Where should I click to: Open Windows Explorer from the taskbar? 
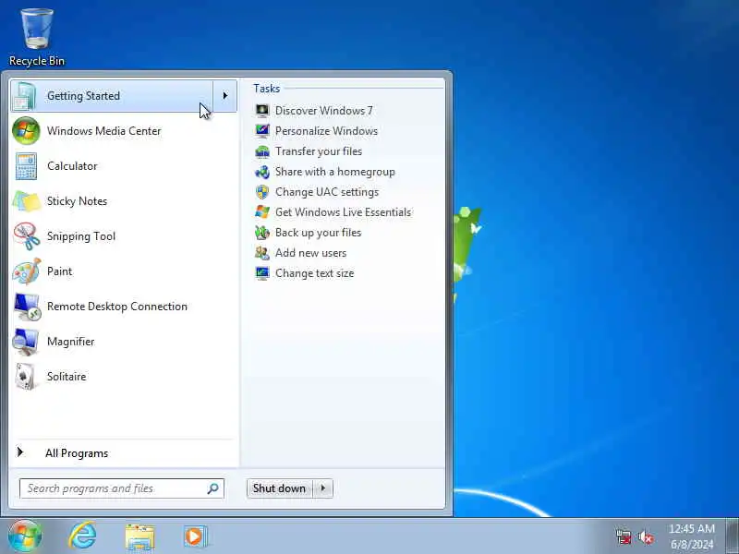click(139, 537)
